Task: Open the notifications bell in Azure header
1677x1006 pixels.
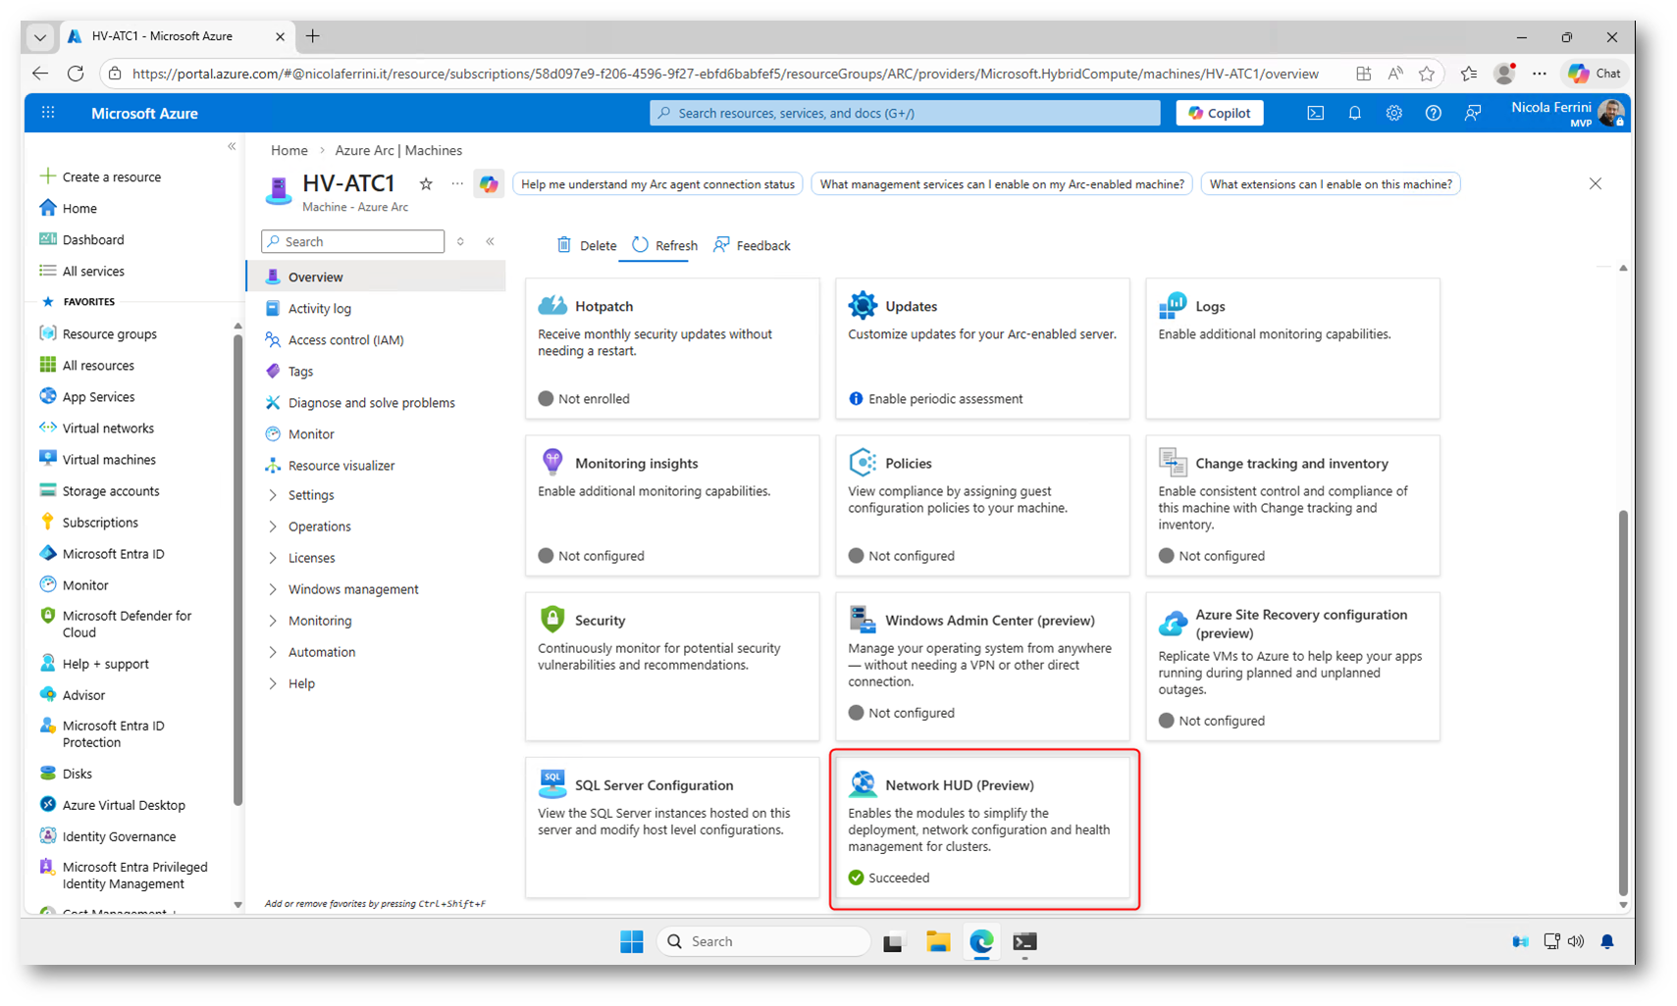Action: click(x=1354, y=113)
